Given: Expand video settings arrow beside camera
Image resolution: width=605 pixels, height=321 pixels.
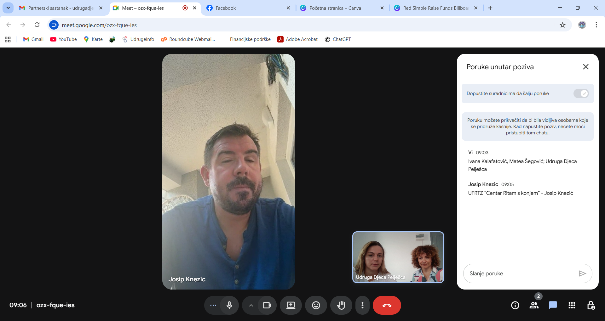Looking at the screenshot, I should tap(251, 305).
